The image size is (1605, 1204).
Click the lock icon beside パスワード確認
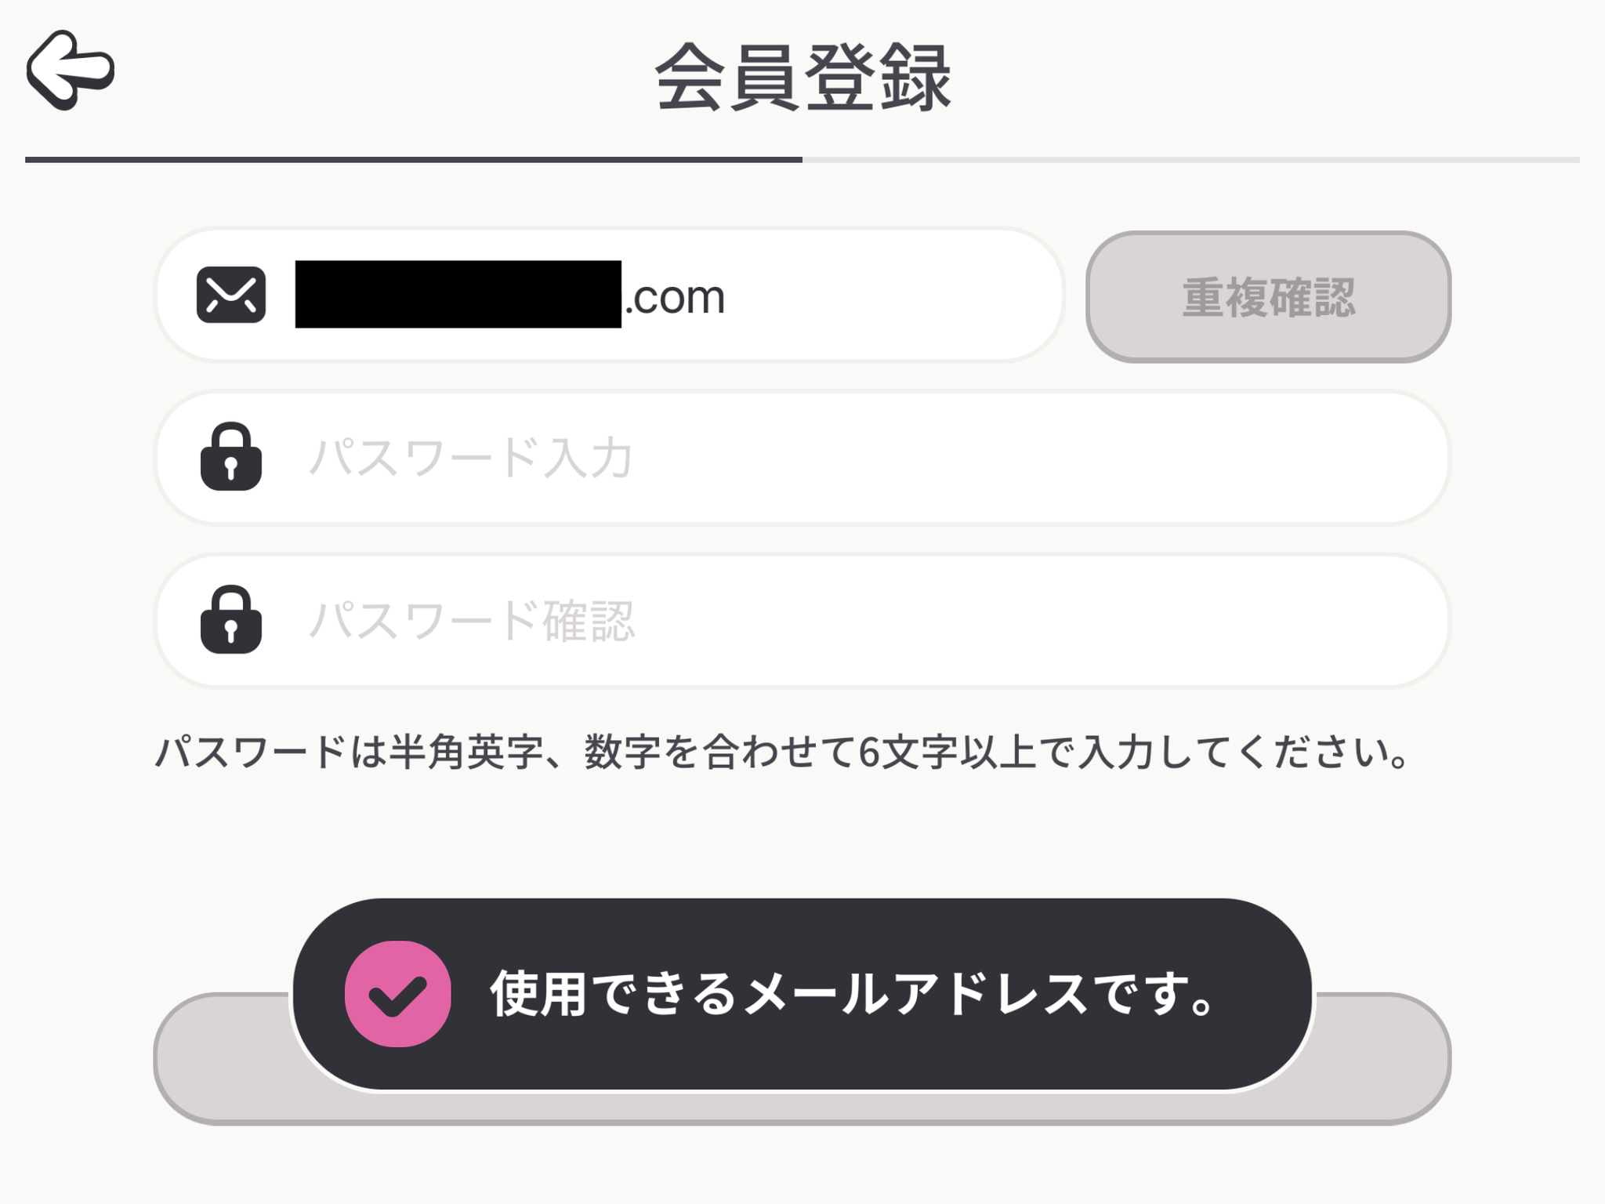[231, 620]
